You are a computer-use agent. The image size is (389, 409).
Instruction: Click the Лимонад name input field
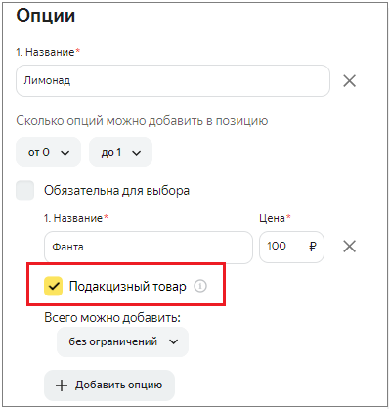coord(173,80)
